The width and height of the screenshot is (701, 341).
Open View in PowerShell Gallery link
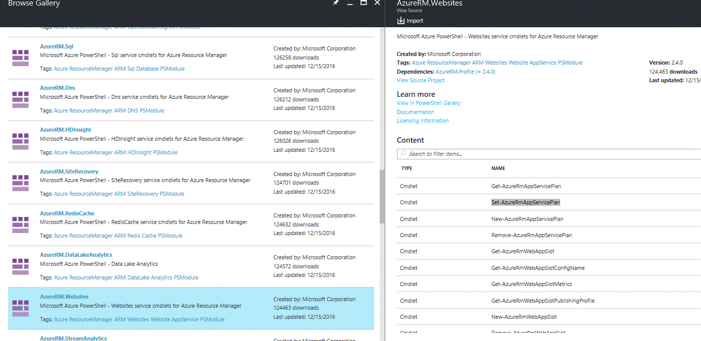428,103
